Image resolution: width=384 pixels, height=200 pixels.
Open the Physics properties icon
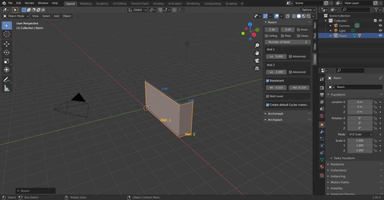pos(322,146)
